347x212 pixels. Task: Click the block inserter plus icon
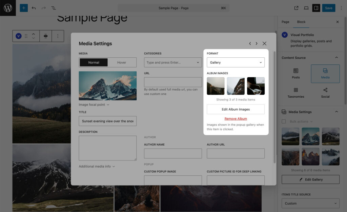click(x=24, y=8)
